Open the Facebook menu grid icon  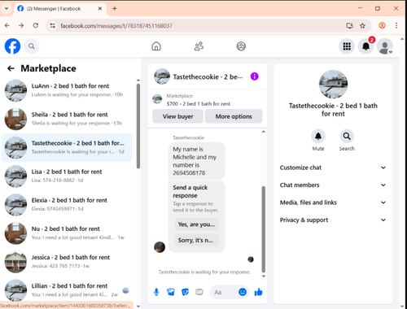(x=347, y=46)
